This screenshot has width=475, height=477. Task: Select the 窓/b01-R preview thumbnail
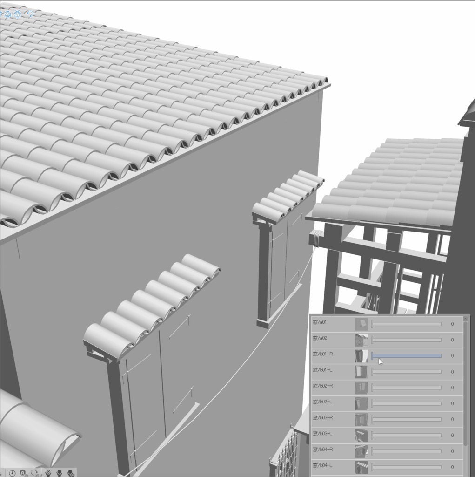click(361, 355)
